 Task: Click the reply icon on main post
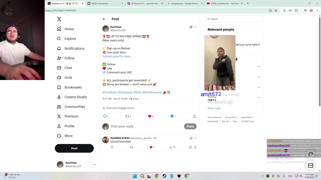[x=105, y=116]
